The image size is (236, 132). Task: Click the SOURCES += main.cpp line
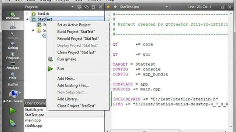coord(137,89)
